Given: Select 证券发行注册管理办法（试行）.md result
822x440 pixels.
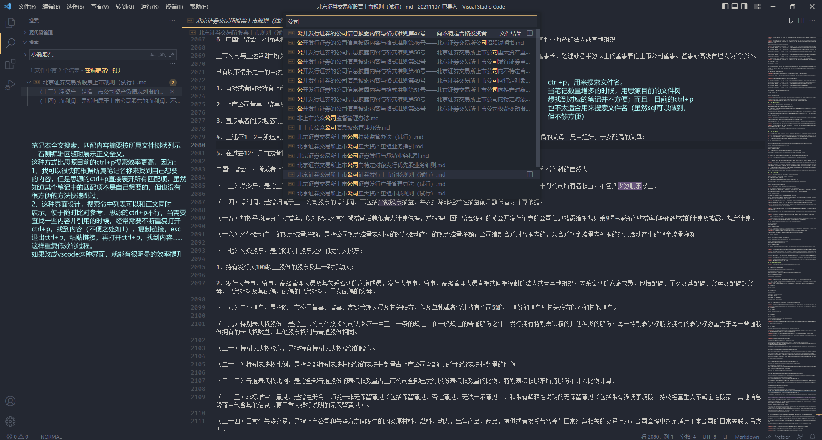Looking at the screenshot, I should click(x=410, y=184).
